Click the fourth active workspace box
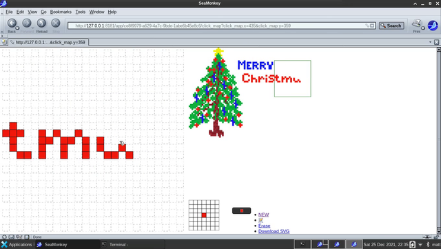 point(353,244)
